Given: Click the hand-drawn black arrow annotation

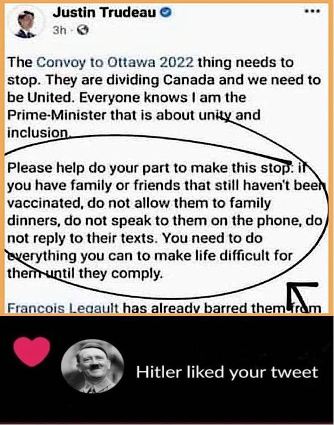Looking at the screenshot, I should (301, 295).
